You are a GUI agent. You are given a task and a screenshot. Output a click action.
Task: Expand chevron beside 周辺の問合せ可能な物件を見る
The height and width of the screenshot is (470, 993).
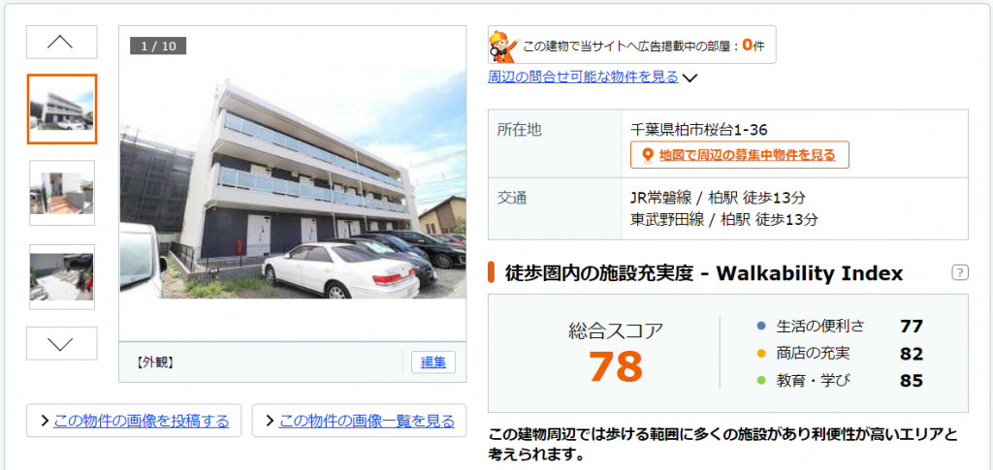690,78
